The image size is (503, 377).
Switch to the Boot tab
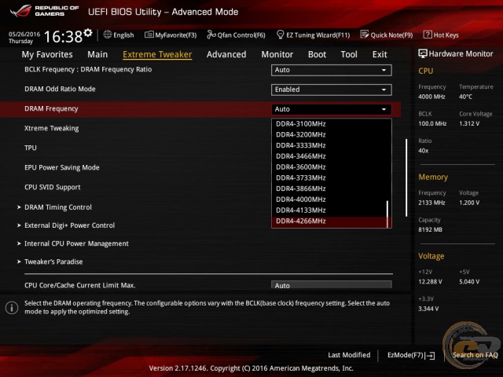317,54
